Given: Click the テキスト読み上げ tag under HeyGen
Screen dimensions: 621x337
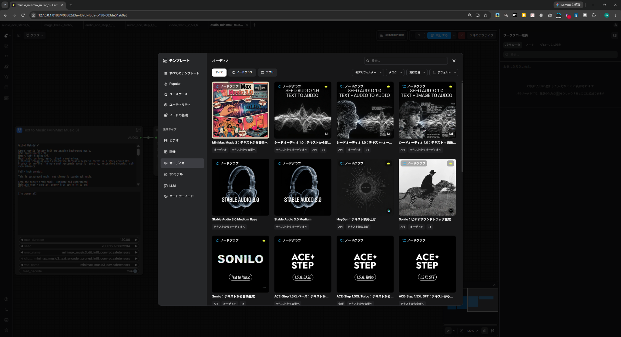Looking at the screenshot, I should click(358, 227).
